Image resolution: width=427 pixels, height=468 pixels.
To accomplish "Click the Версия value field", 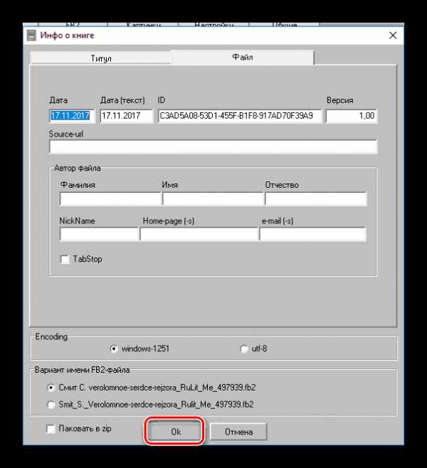I will pos(352,116).
